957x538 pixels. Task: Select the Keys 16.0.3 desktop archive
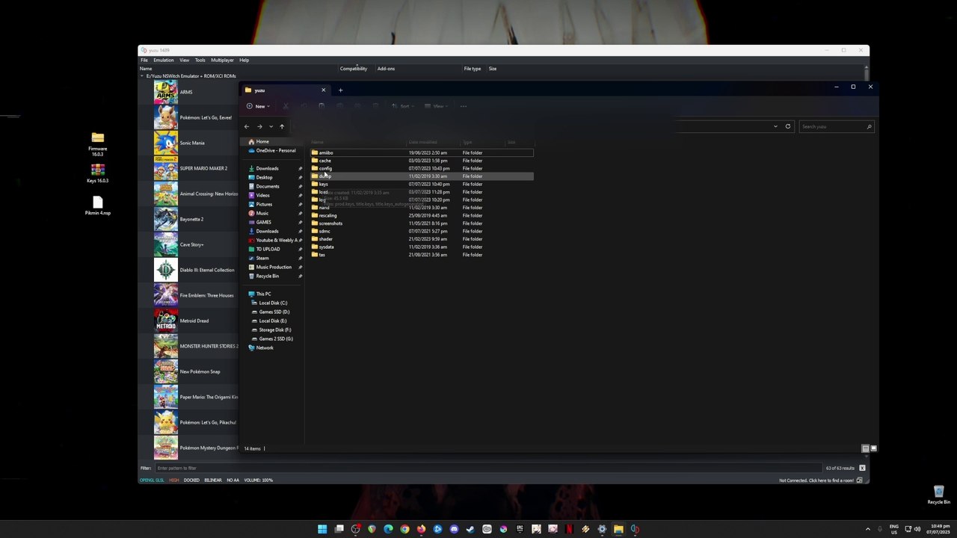[97, 173]
